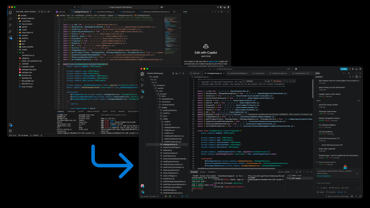
Task: Split the terminal in front window panel
Action: [x=296, y=172]
